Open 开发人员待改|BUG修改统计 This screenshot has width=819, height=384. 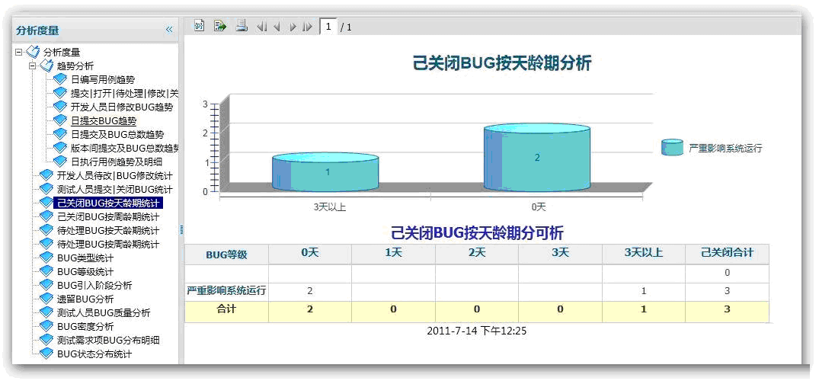tap(114, 175)
